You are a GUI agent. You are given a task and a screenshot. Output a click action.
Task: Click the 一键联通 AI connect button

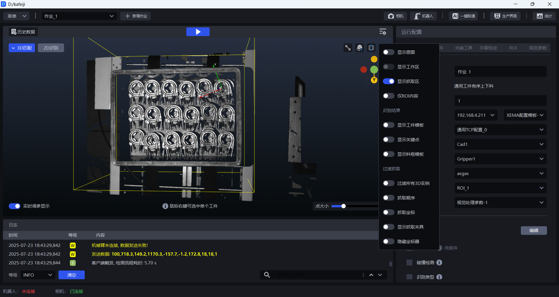(x=463, y=16)
